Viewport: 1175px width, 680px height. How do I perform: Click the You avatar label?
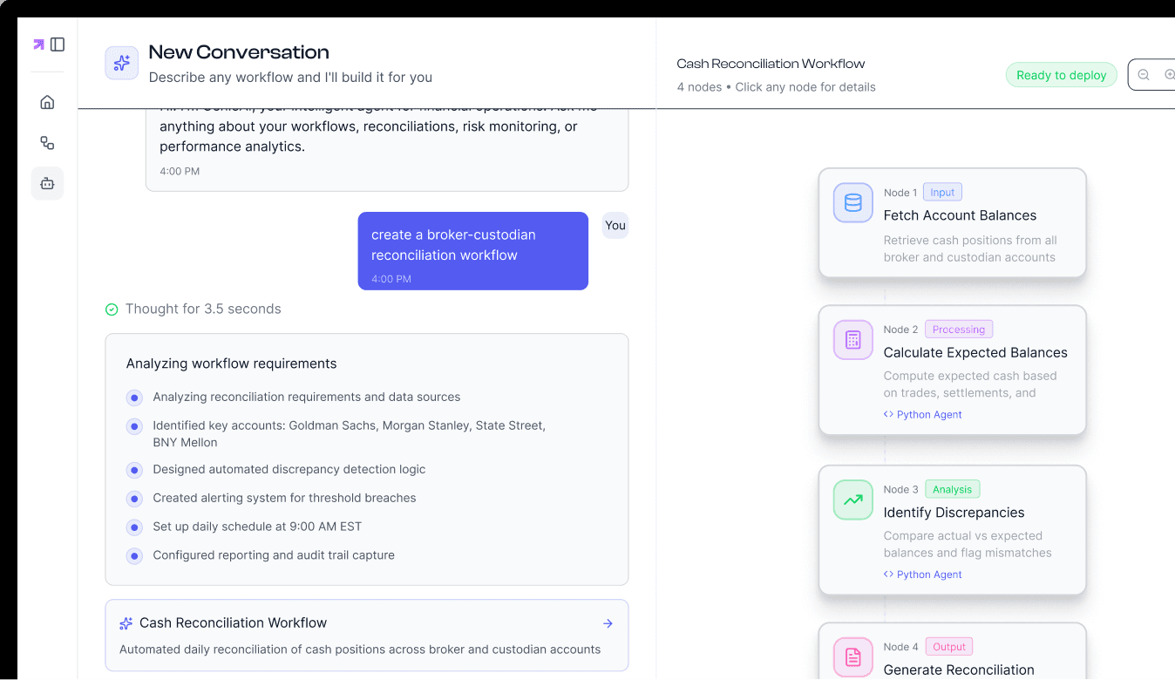pyautogui.click(x=615, y=226)
